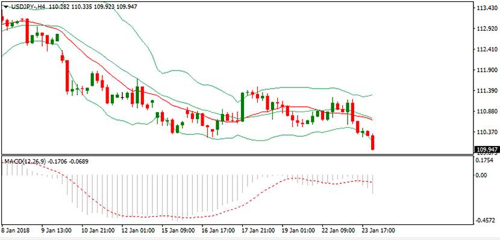Click the -0.4572 MACD scale value
The width and height of the screenshot is (500, 240).
pos(486,221)
